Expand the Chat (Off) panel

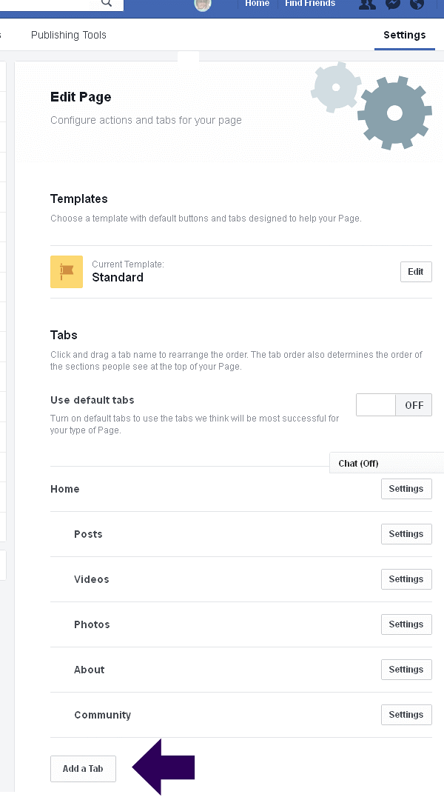(x=359, y=464)
